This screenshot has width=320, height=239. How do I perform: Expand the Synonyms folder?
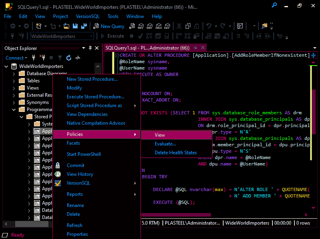pos(14,102)
